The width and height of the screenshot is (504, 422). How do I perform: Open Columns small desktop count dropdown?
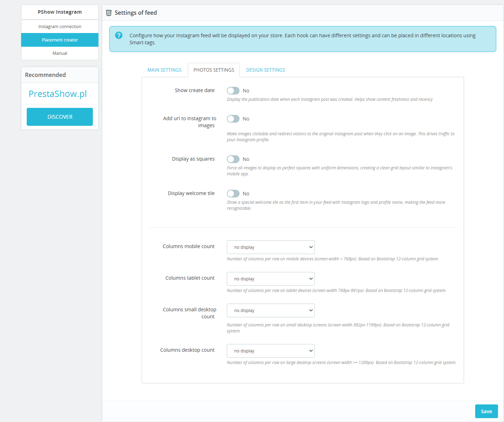(270, 310)
